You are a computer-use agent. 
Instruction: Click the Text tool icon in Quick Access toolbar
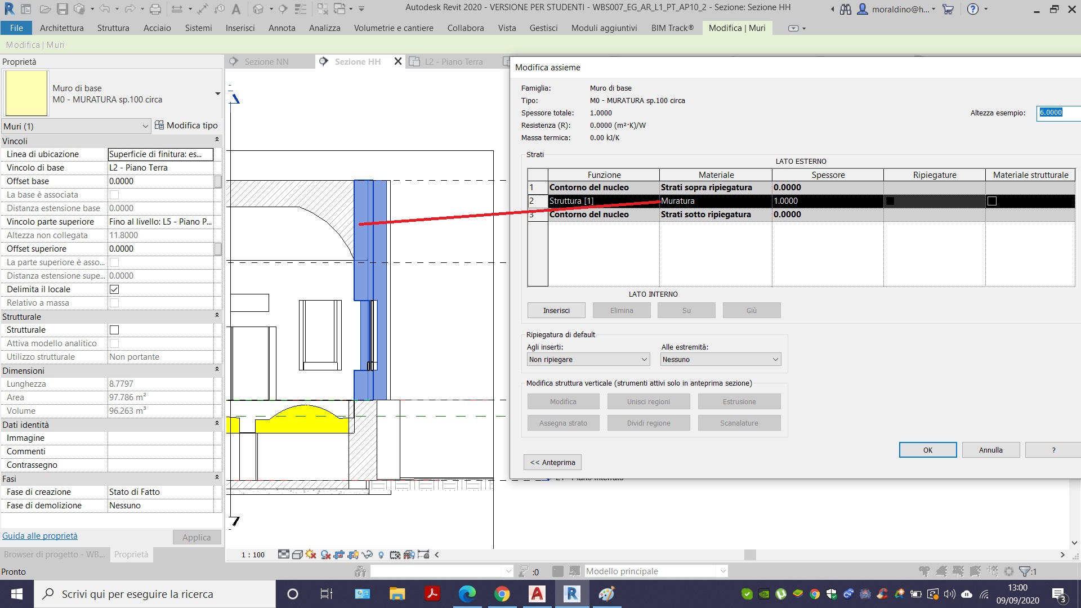236,9
